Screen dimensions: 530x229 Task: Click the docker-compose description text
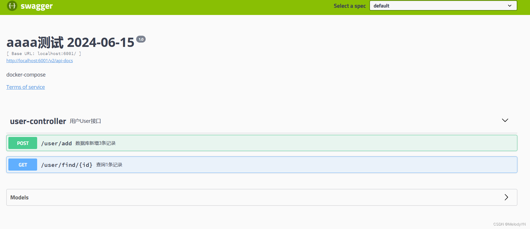[26, 75]
